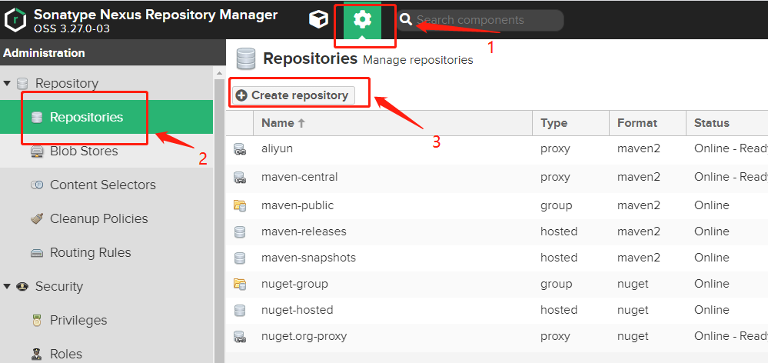Screen dimensions: 768x363
Task: Click the Content Selectors icon
Action: (37, 185)
